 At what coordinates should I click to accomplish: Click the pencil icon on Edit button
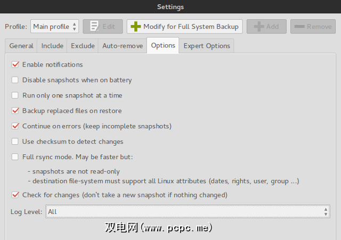(94, 27)
